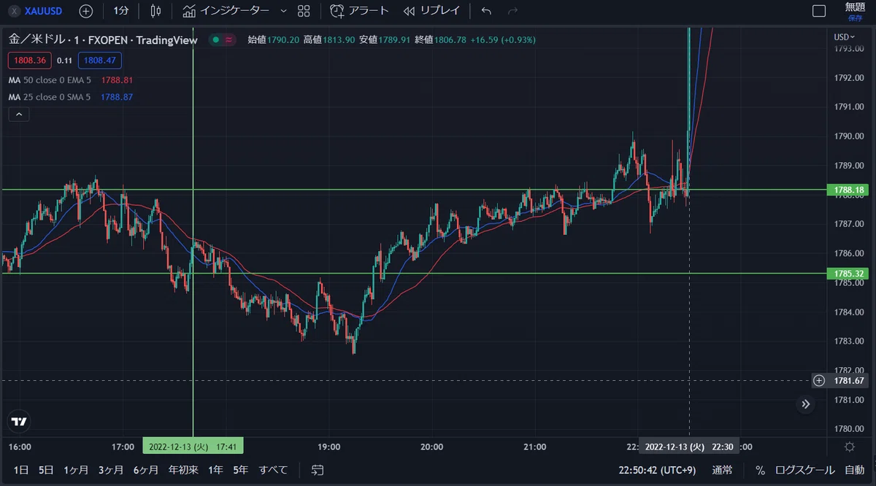Open chart settings gear by the time axis
Image resolution: width=876 pixels, height=486 pixels.
(x=850, y=447)
